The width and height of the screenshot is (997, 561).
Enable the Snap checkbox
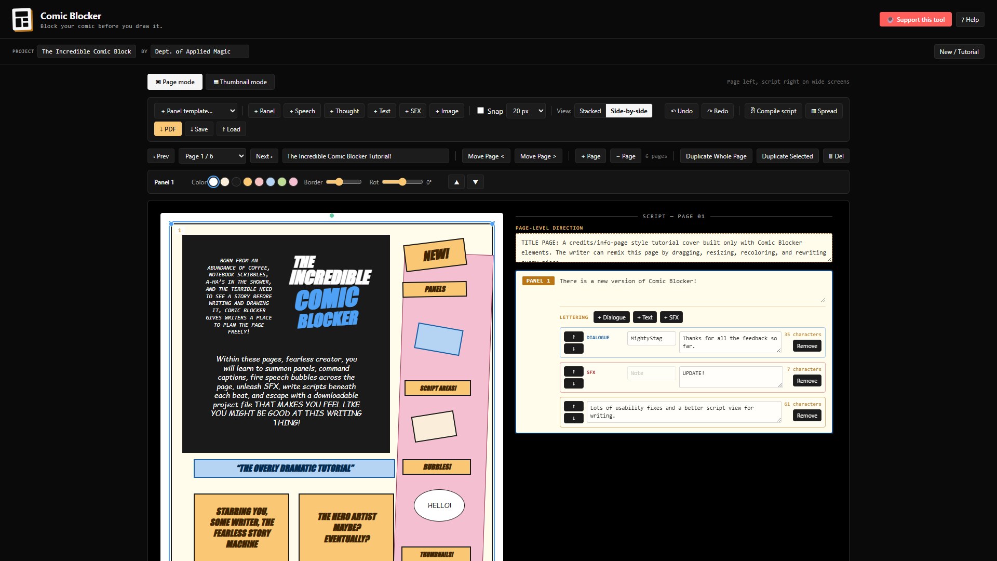(x=480, y=111)
